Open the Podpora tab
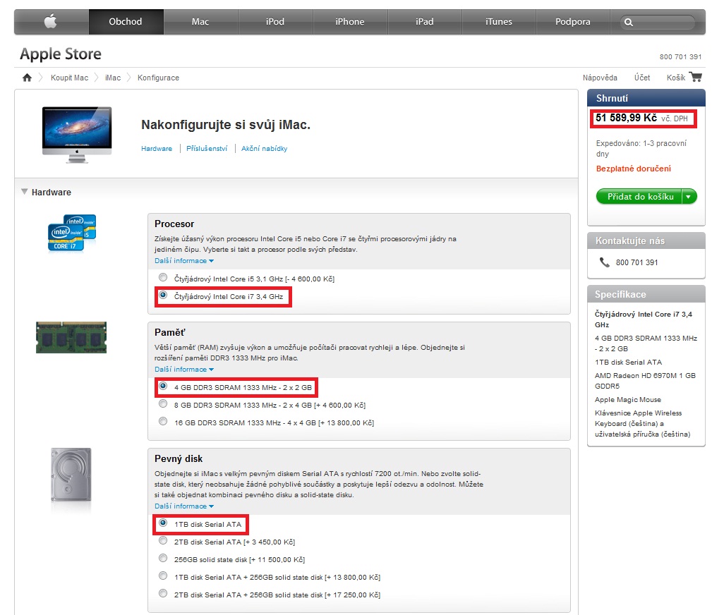 pyautogui.click(x=572, y=21)
